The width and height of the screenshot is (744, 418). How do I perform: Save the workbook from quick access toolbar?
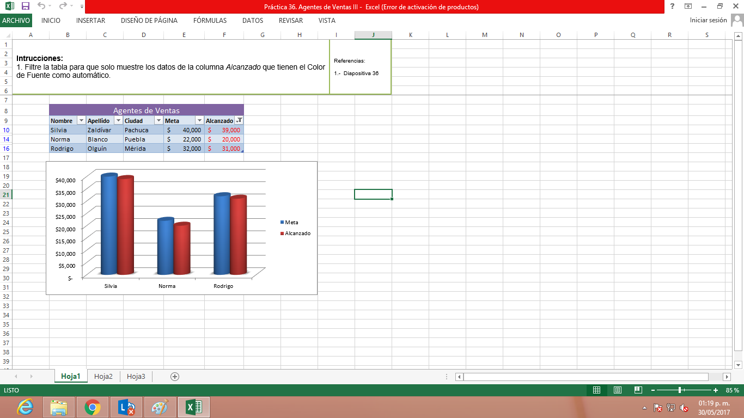coord(25,7)
